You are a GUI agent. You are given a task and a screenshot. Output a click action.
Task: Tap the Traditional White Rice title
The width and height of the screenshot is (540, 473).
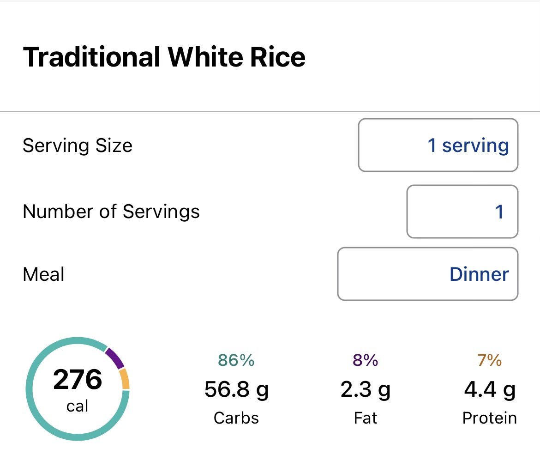(164, 57)
